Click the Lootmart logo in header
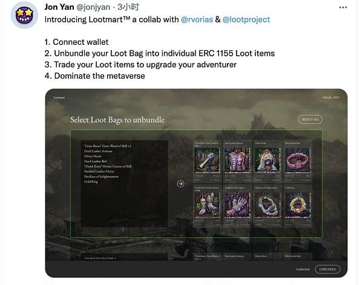Viewport: 363px width, 285px height. click(59, 97)
